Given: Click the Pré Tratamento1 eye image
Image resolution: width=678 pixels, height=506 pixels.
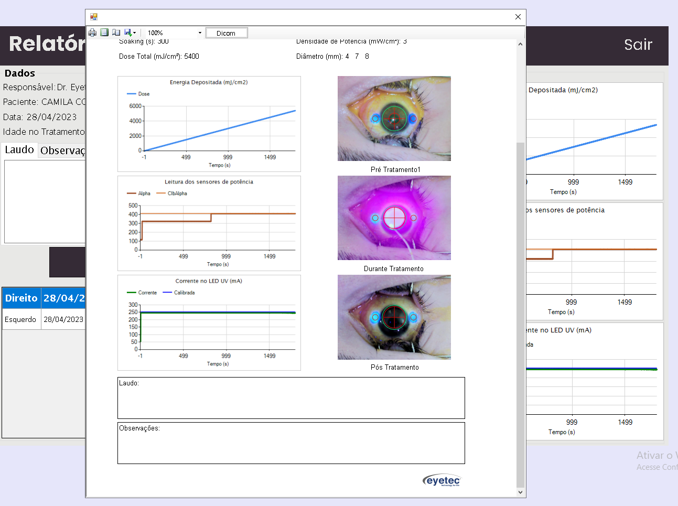Looking at the screenshot, I should tap(394, 119).
